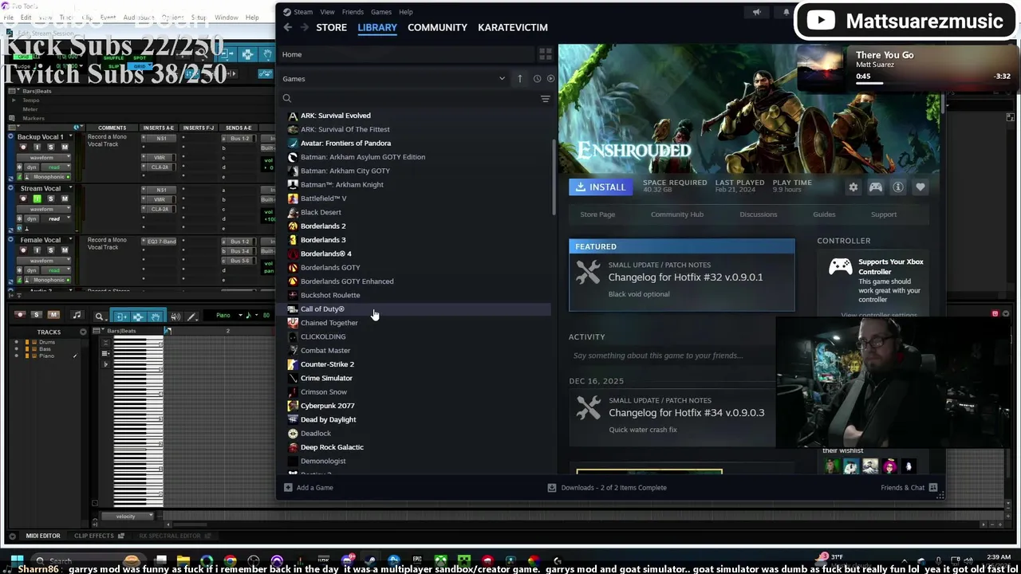
Task: Select Counter-Strike 2 in library list
Action: click(327, 364)
